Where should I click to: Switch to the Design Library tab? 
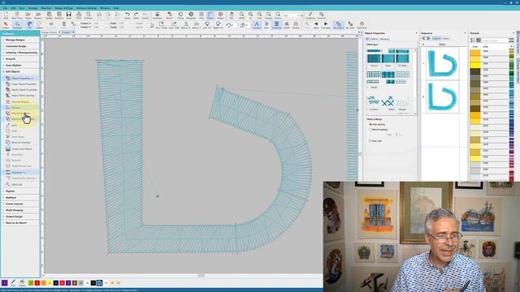tap(50, 32)
